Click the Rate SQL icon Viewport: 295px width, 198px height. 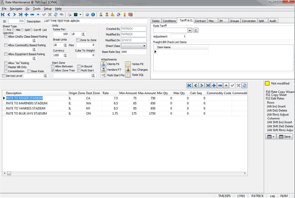tap(128, 75)
